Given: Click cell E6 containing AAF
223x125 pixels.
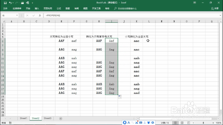Looking at the screenshot, I should (x=62, y=41).
